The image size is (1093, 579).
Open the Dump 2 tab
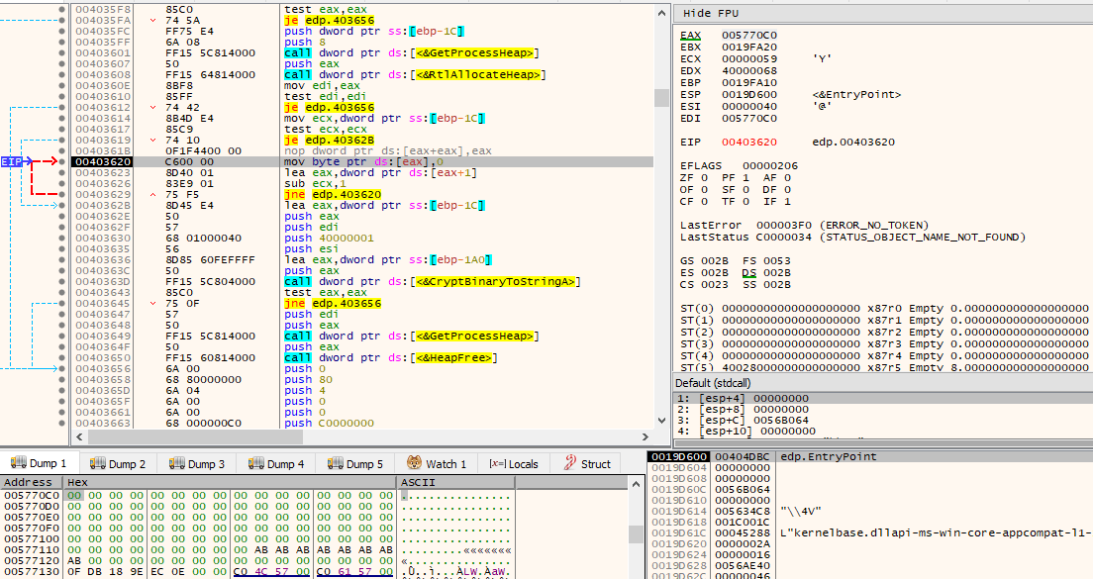pos(119,463)
